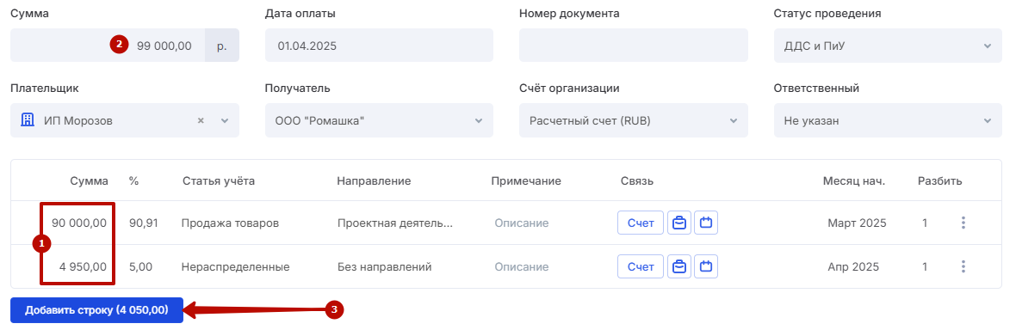Expand the Получатель dropdown with ООО Ромашка
The image size is (1016, 336).
coord(379,121)
